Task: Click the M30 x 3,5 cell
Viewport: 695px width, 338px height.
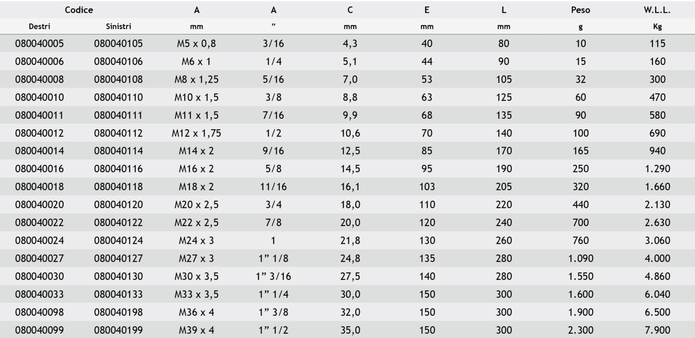Action: pyautogui.click(x=196, y=276)
